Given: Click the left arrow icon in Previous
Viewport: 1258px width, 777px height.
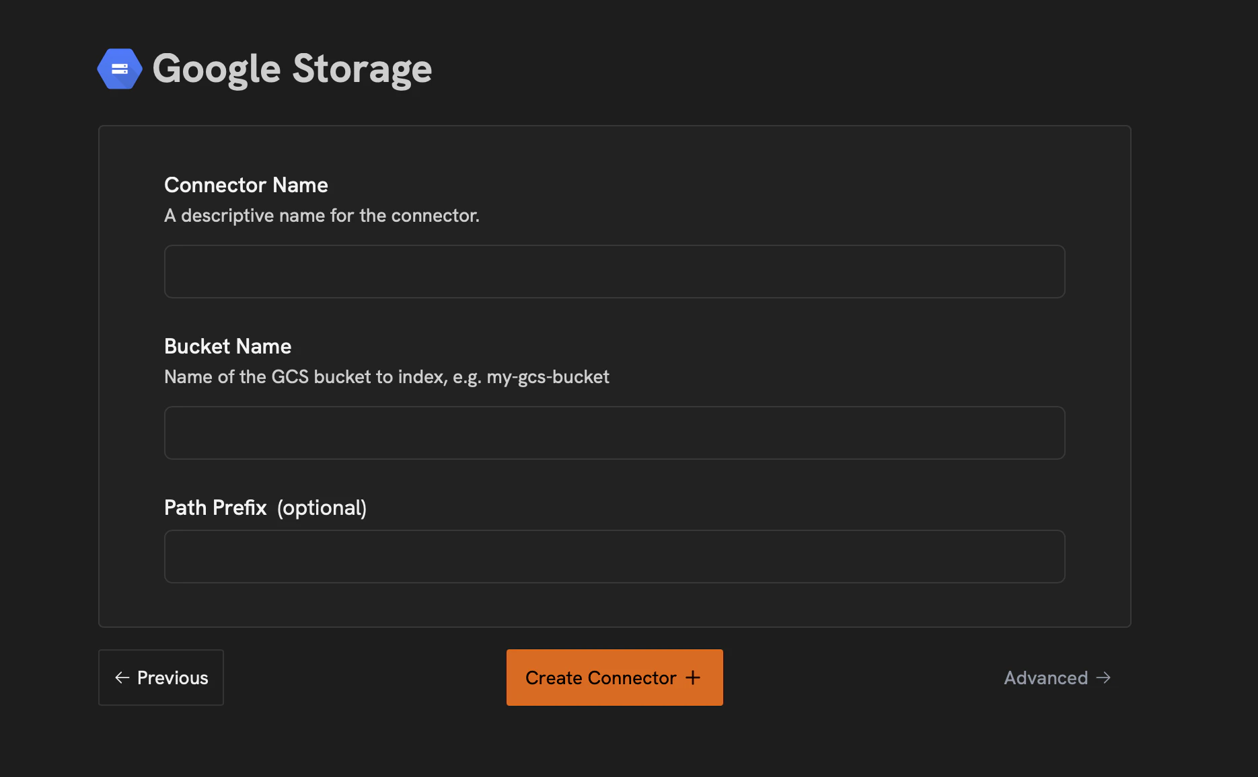Looking at the screenshot, I should click(x=122, y=678).
